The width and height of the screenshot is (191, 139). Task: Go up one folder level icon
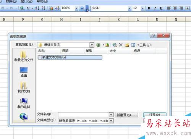[x=107, y=45]
